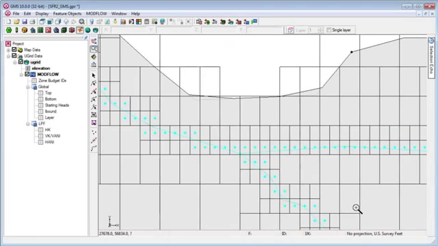This screenshot has height=246, width=438.
Task: Select the Map module icon (orange star)
Action: [80, 30]
